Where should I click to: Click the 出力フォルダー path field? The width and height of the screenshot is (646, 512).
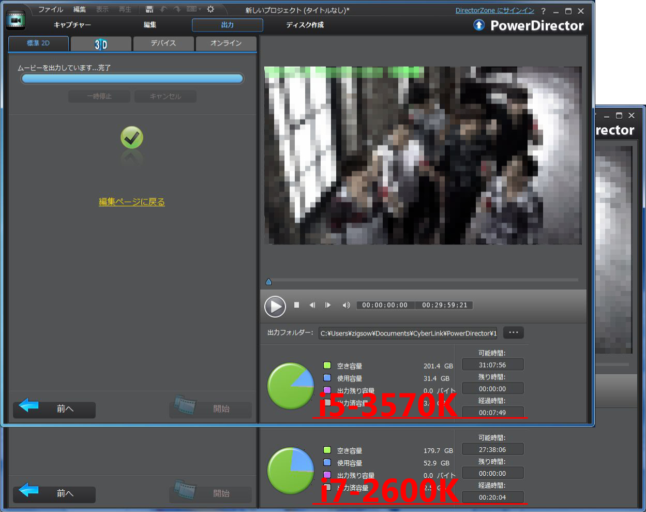[408, 333]
